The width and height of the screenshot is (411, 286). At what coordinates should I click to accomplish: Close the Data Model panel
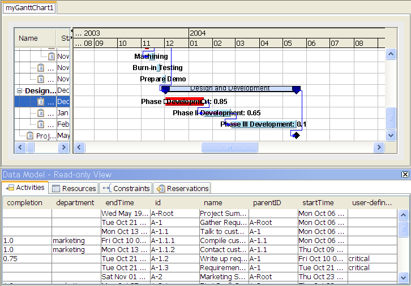[x=405, y=175]
